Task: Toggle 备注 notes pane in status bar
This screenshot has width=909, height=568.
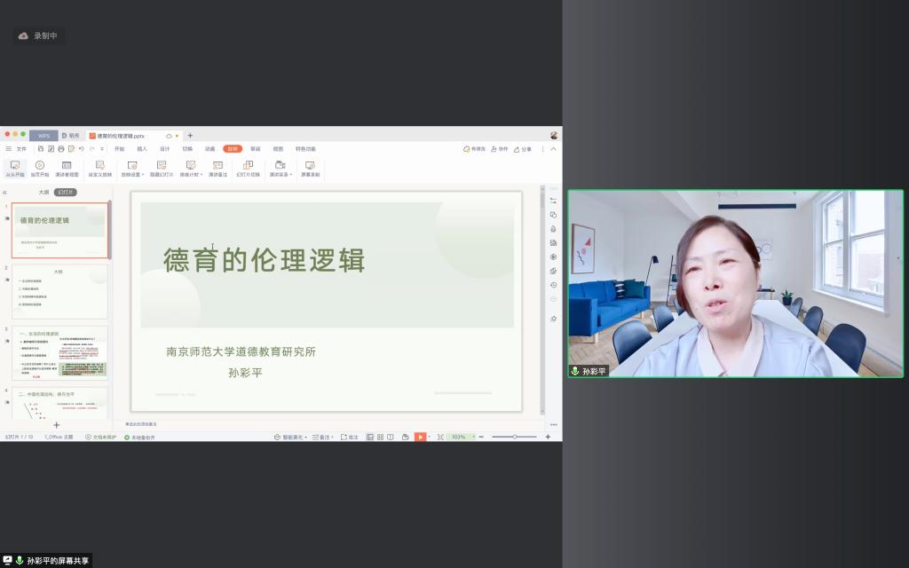Action: point(321,437)
